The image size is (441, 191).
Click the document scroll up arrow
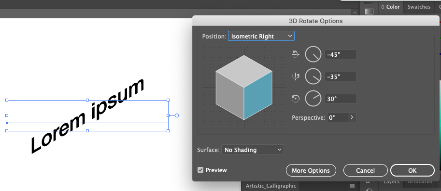[x=355, y=13]
